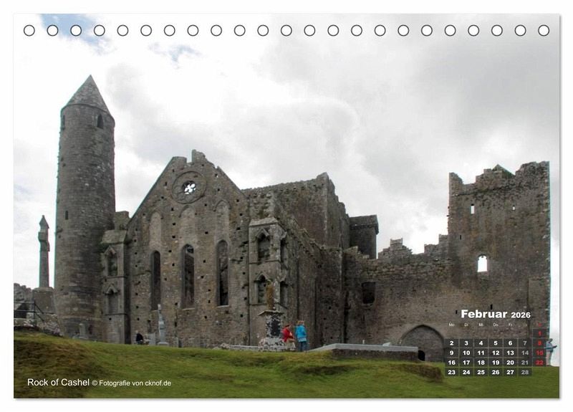Select date 6 in the calendar
Screen dimensions: 573x412
click(x=510, y=343)
